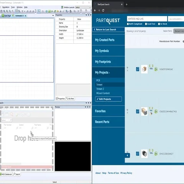
Task: Open the Help menu in PADS
Action: (x=26, y=7)
